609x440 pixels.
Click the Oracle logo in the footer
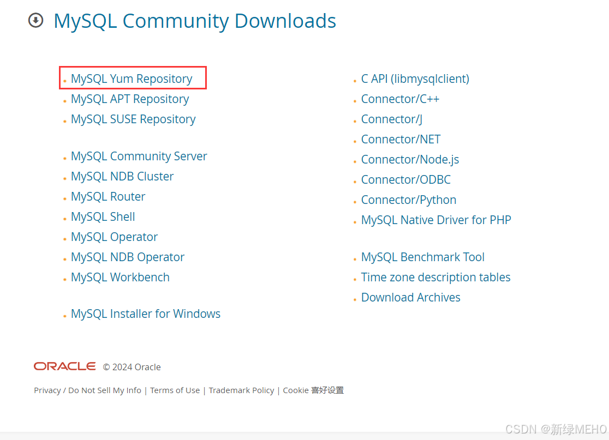(x=65, y=366)
